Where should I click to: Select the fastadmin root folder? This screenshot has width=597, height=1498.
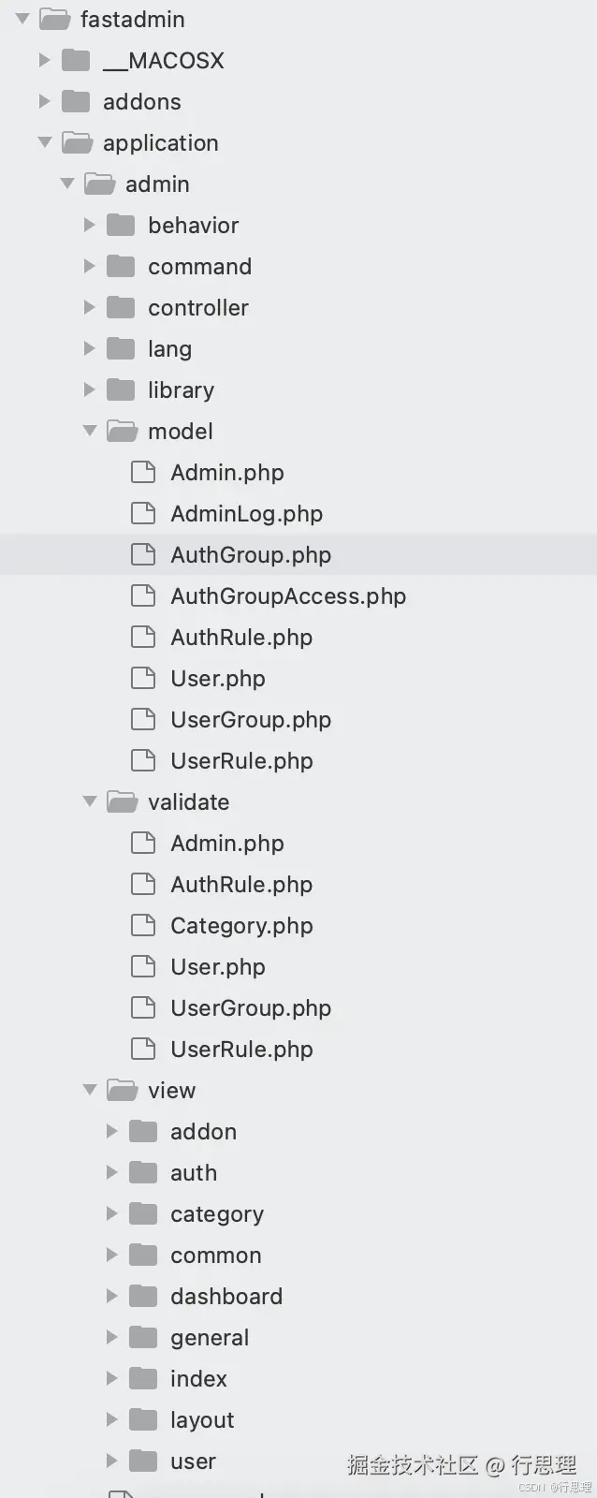[x=132, y=19]
